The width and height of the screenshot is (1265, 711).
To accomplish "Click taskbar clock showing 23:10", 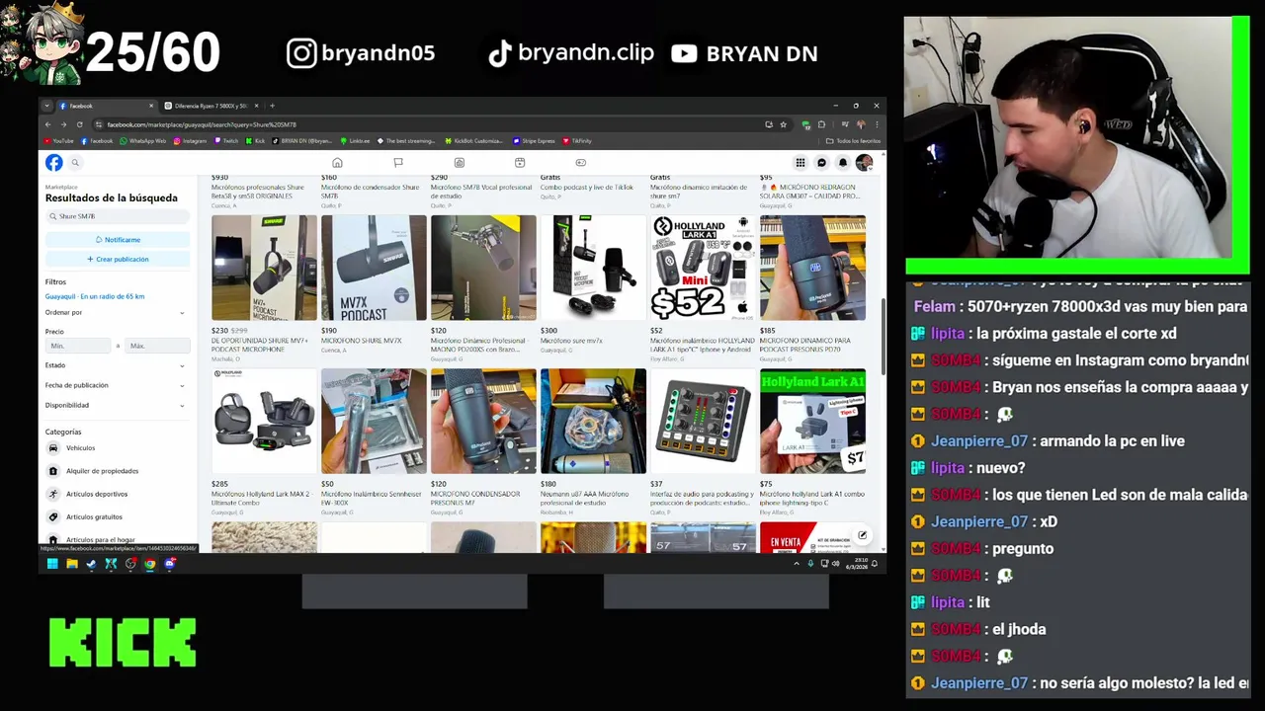I will click(x=859, y=564).
